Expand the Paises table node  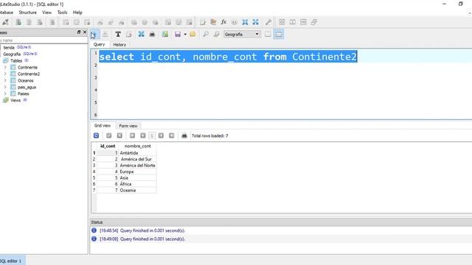5,93
